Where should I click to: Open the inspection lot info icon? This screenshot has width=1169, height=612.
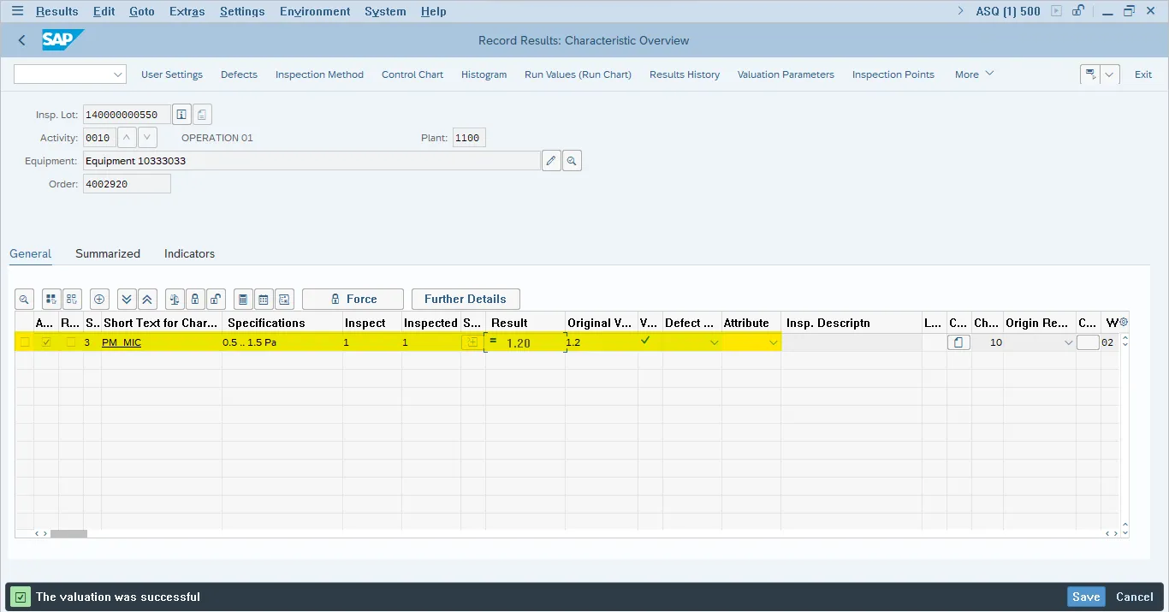181,115
